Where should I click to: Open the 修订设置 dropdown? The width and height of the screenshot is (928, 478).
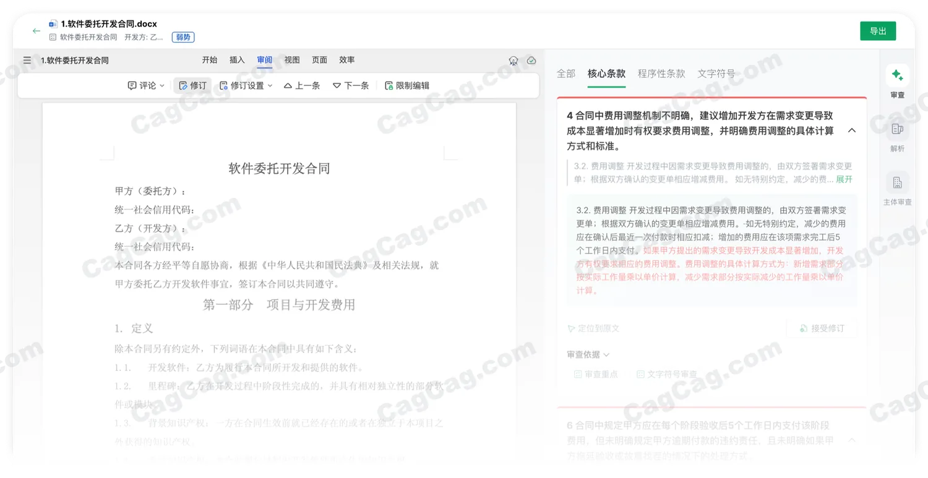pos(246,86)
